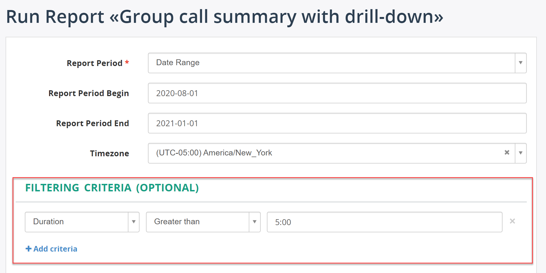Edit the 5:00 duration value field
Image resolution: width=546 pixels, height=273 pixels.
(384, 222)
